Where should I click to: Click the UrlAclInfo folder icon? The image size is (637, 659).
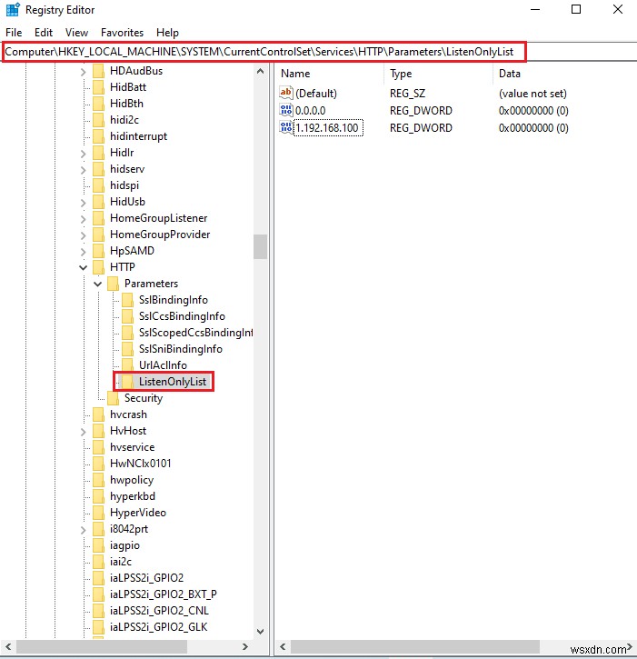click(128, 365)
